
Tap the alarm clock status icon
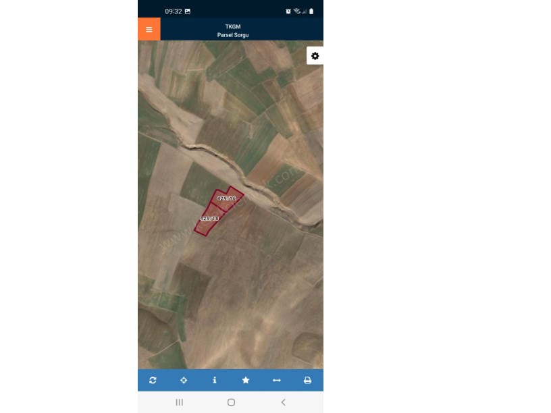click(288, 11)
